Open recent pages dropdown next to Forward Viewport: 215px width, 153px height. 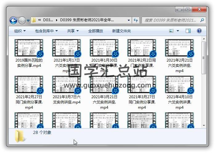click(x=28, y=21)
